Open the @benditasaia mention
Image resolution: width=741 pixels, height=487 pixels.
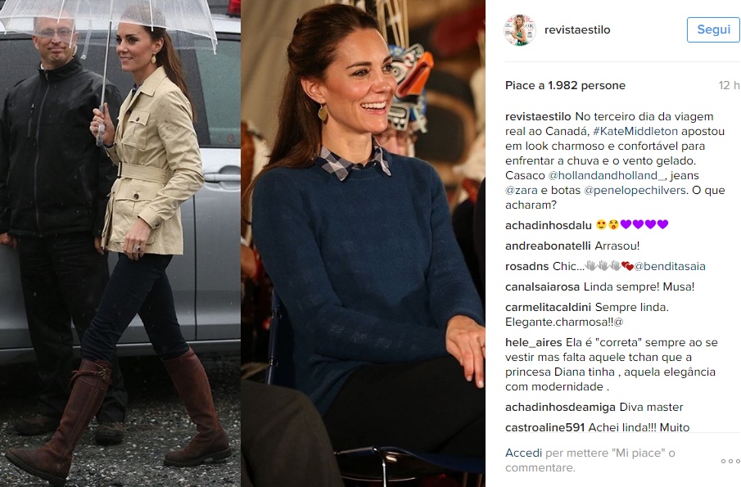click(670, 266)
